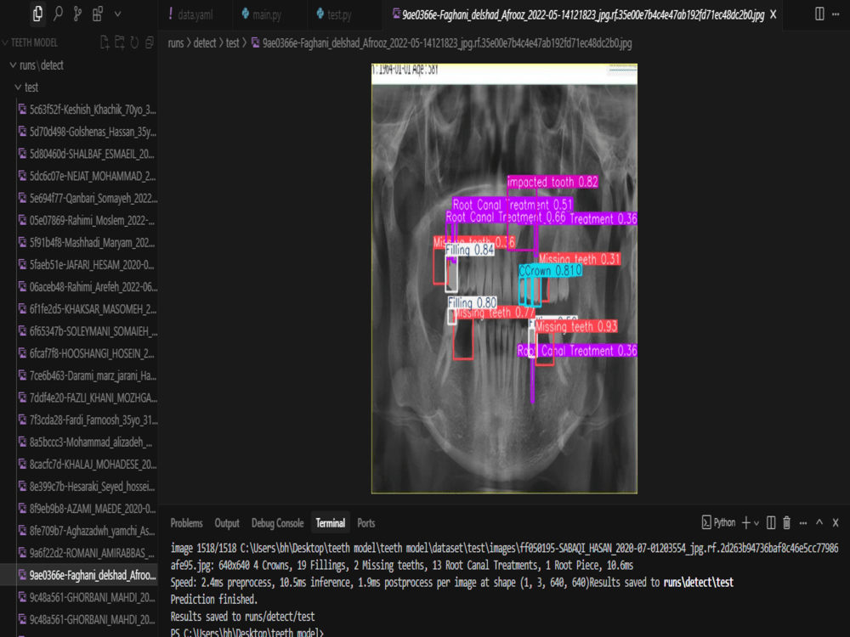850x637 pixels.
Task: Switch to the Problems panel tab
Action: point(186,523)
